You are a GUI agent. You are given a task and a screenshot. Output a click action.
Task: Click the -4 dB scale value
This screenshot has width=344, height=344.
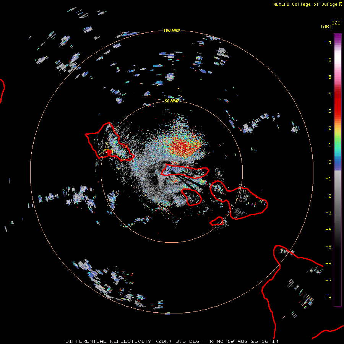[x=328, y=230]
